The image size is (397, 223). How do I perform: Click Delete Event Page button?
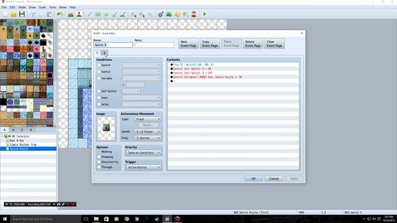pyautogui.click(x=252, y=44)
